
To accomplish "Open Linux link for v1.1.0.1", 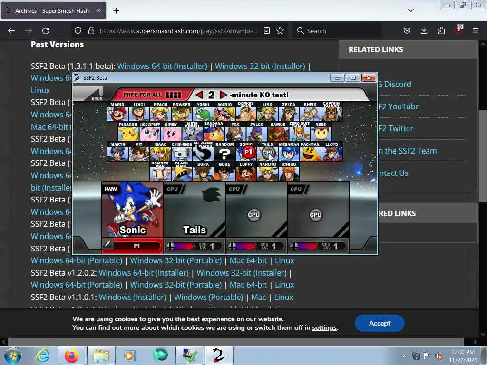I will [x=283, y=297].
